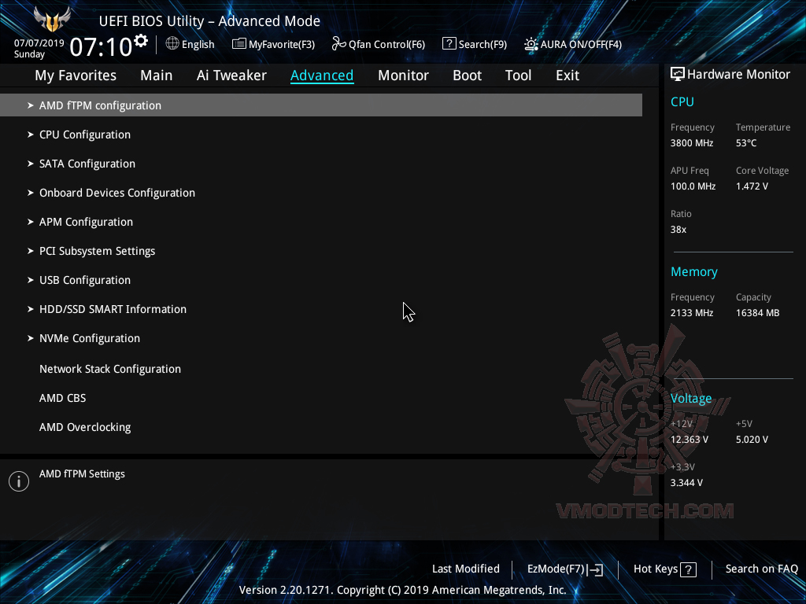Click memory frequency value 2133 MHz

tap(691, 313)
